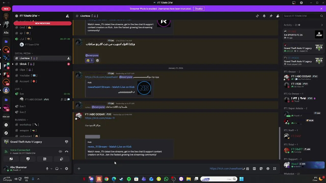This screenshot has height=183, width=326.
Task: Open the Cmd channel
Action: (42, 27)
